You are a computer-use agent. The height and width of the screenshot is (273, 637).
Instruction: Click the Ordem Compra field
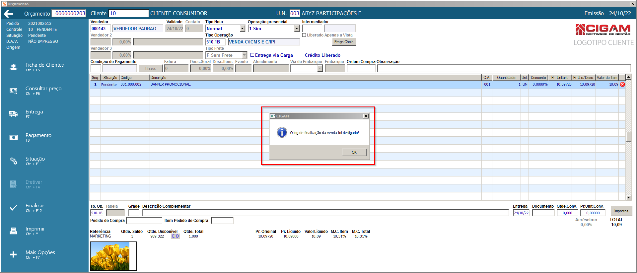361,68
